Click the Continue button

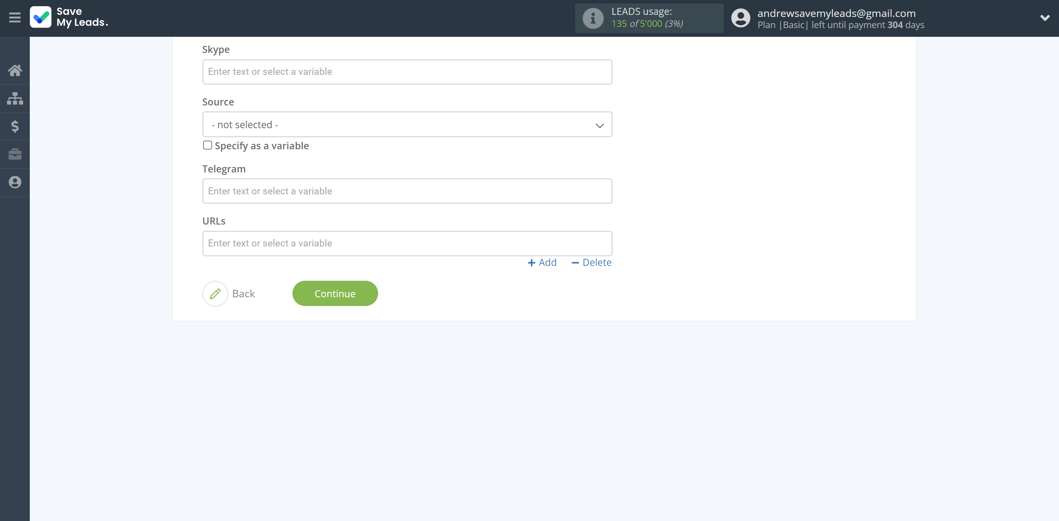(335, 293)
